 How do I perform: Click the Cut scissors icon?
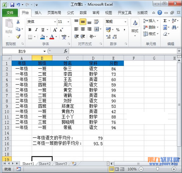pos(18,22)
